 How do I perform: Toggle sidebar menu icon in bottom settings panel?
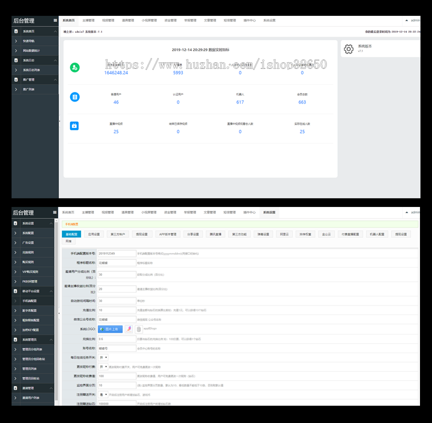pyautogui.click(x=55, y=212)
